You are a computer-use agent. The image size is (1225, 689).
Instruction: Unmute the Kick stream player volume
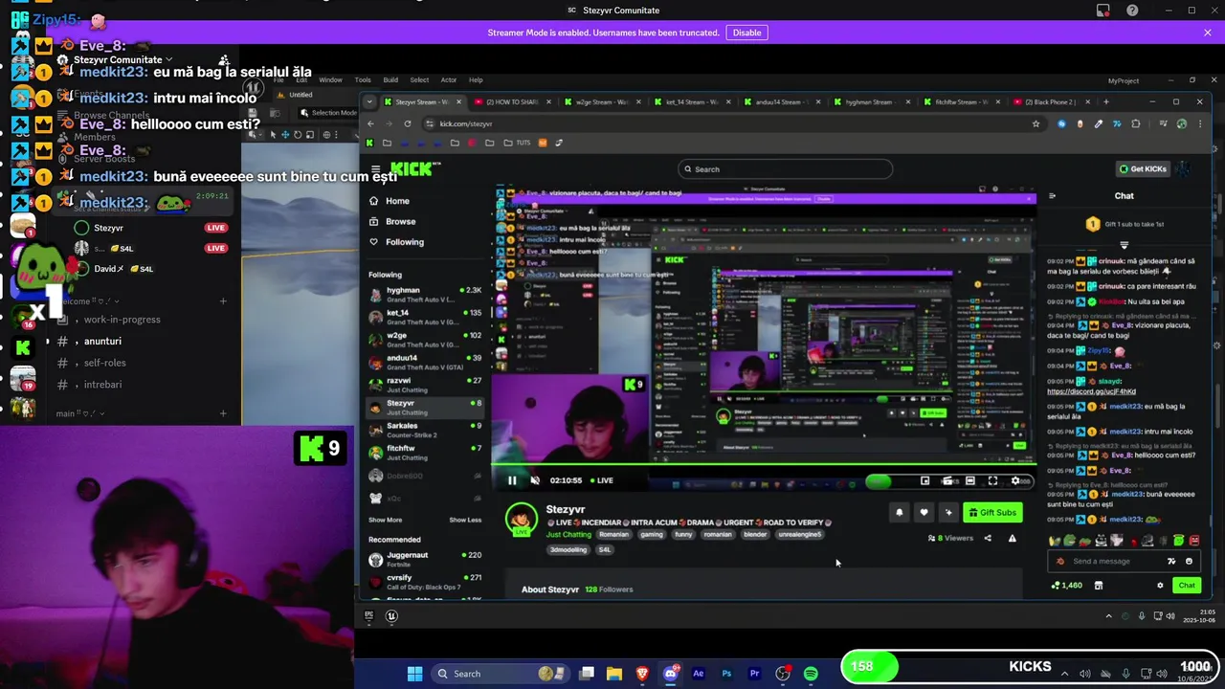[535, 480]
